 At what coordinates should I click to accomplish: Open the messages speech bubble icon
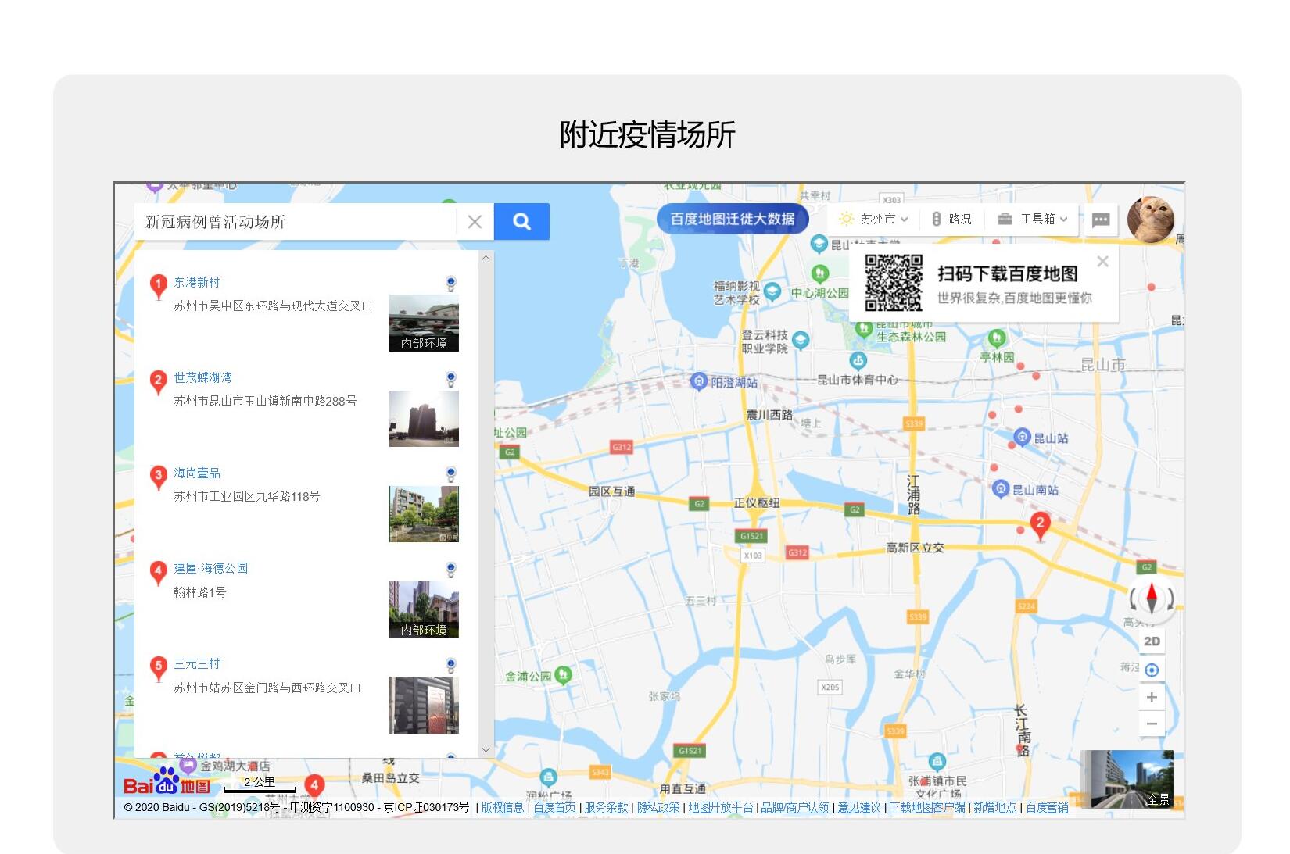point(1102,220)
